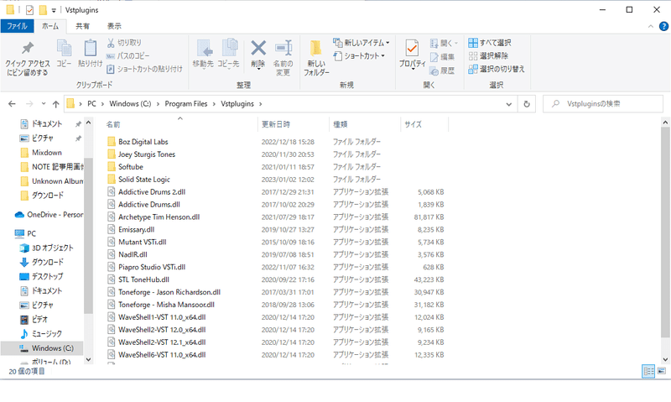Click Copy path (パスのコピー)
This screenshot has width=671, height=402.
pos(127,55)
